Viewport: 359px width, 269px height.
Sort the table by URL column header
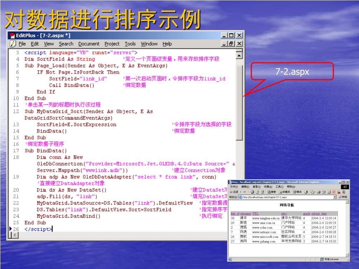click(255, 214)
